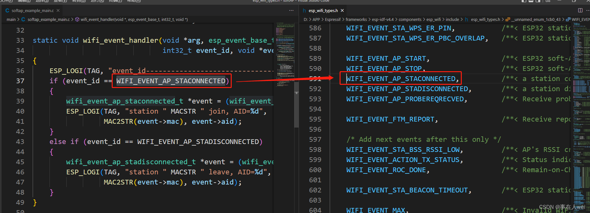
Task: Open more actions menu for left editor group
Action: (291, 10)
